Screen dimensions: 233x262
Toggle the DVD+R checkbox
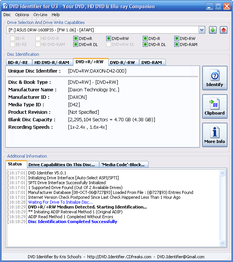[76, 39]
